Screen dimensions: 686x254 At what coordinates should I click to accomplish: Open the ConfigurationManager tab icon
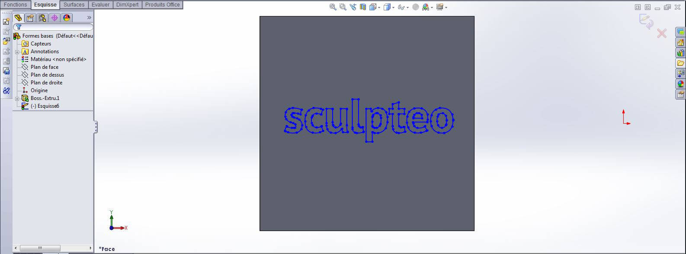[x=42, y=18]
